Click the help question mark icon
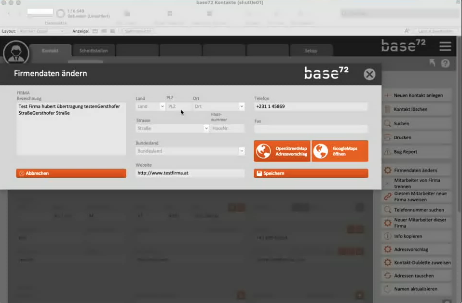The width and height of the screenshot is (462, 303). (x=445, y=63)
